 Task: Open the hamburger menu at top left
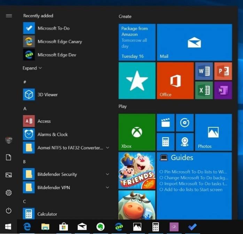pyautogui.click(x=9, y=16)
